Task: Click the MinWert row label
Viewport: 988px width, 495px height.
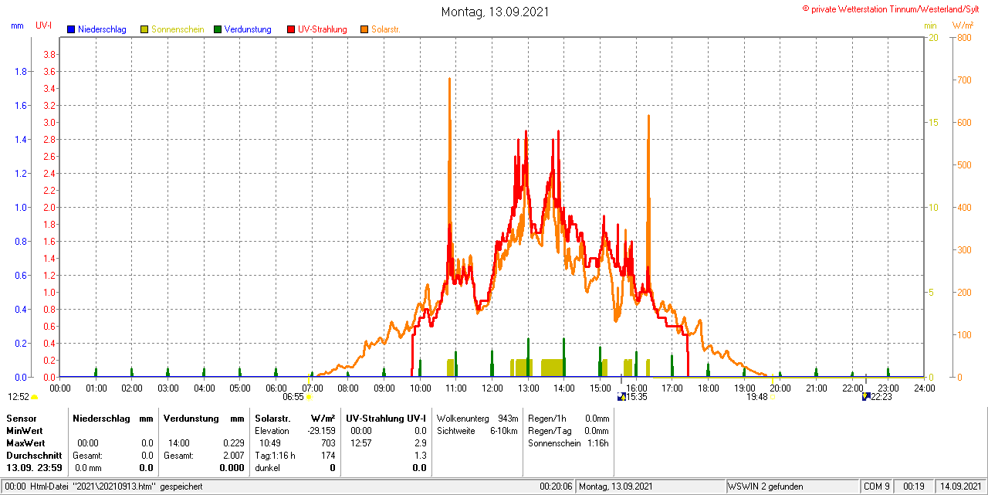Action: [25, 430]
